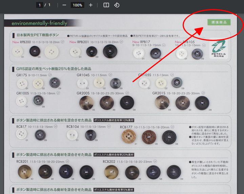Select the GR200S product code
The image size is (244, 194).
point(83,93)
